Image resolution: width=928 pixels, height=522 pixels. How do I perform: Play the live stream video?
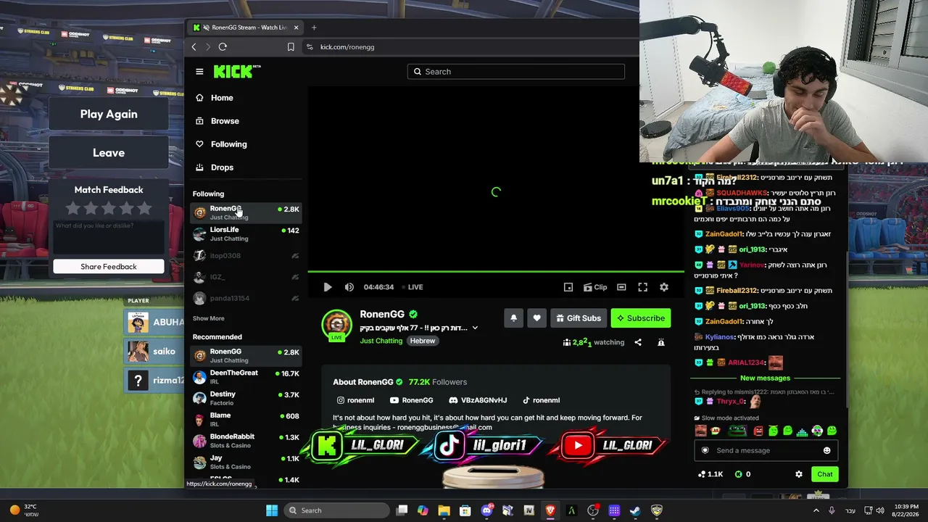tap(328, 287)
